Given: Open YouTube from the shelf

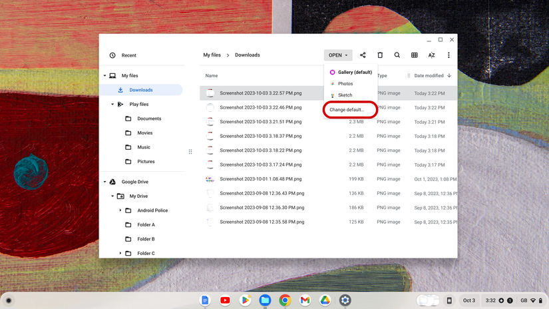Looking at the screenshot, I should [x=225, y=300].
